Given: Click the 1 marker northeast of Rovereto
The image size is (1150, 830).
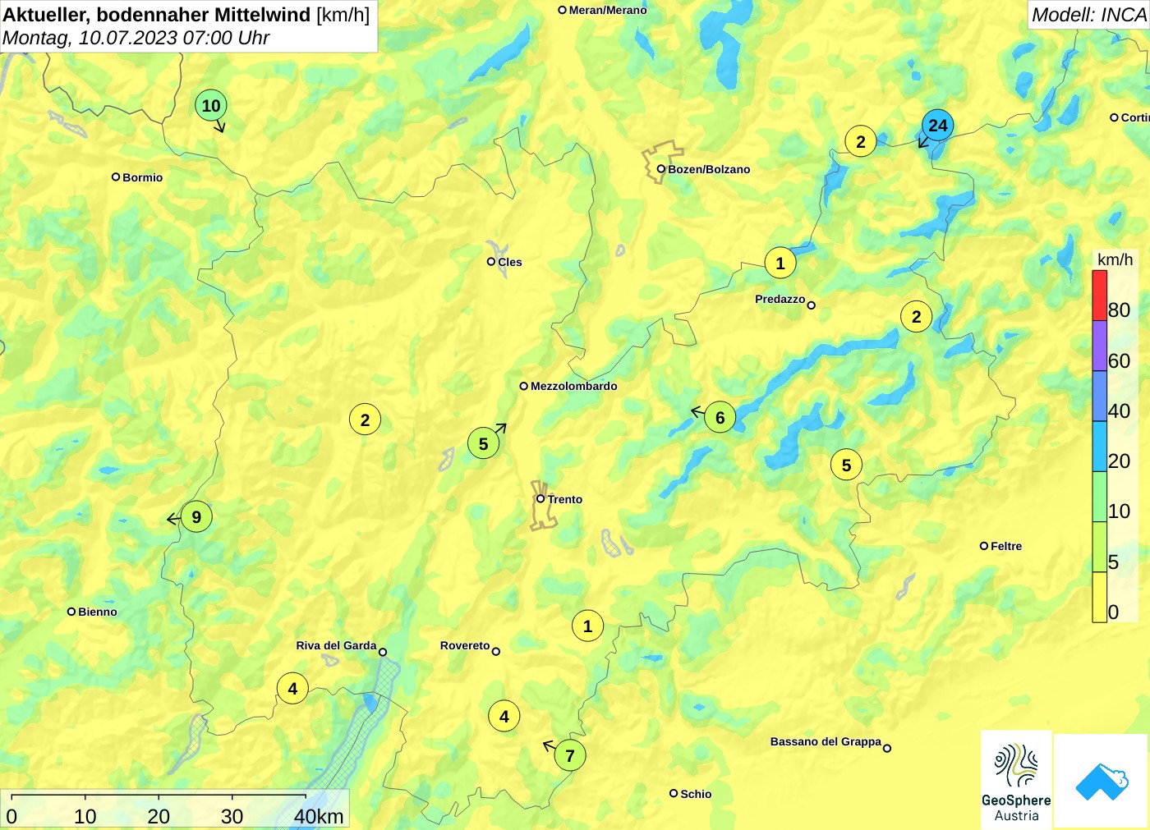Looking at the screenshot, I should coord(587,626).
